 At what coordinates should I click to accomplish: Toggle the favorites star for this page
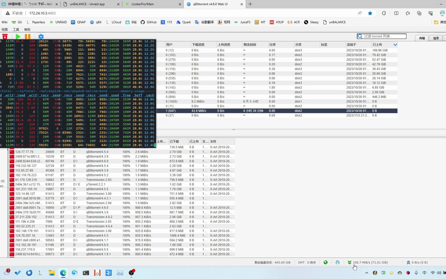(370, 13)
